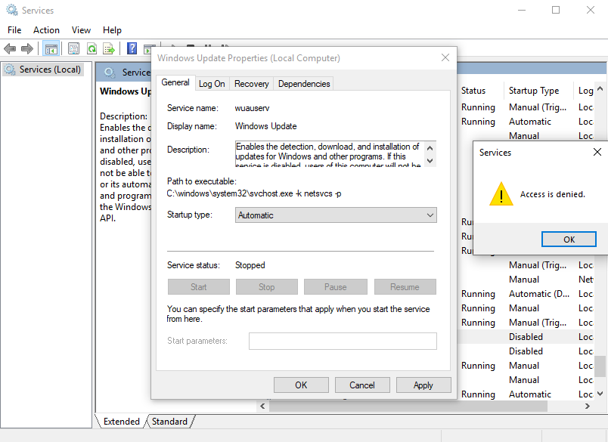Click the wuauserv service name text
The image size is (608, 442).
[252, 108]
